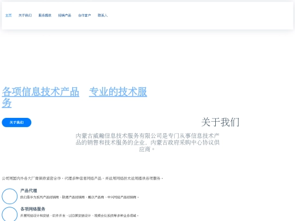The image size is (295, 221).
Task: Select the 各项网络服务 heading text
Action: coord(33,209)
